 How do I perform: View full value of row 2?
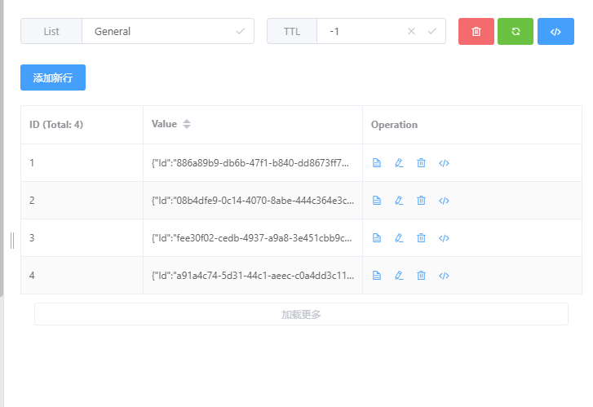[377, 201]
